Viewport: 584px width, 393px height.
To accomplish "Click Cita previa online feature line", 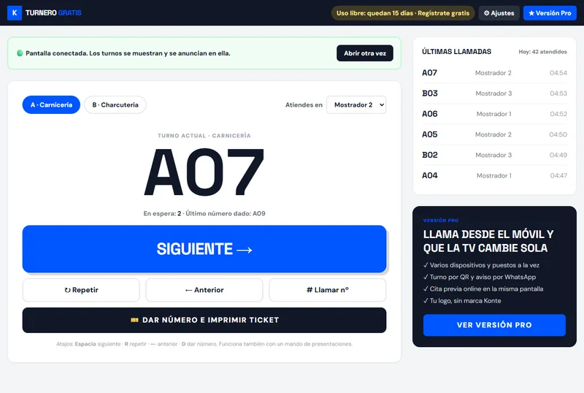I will [483, 289].
